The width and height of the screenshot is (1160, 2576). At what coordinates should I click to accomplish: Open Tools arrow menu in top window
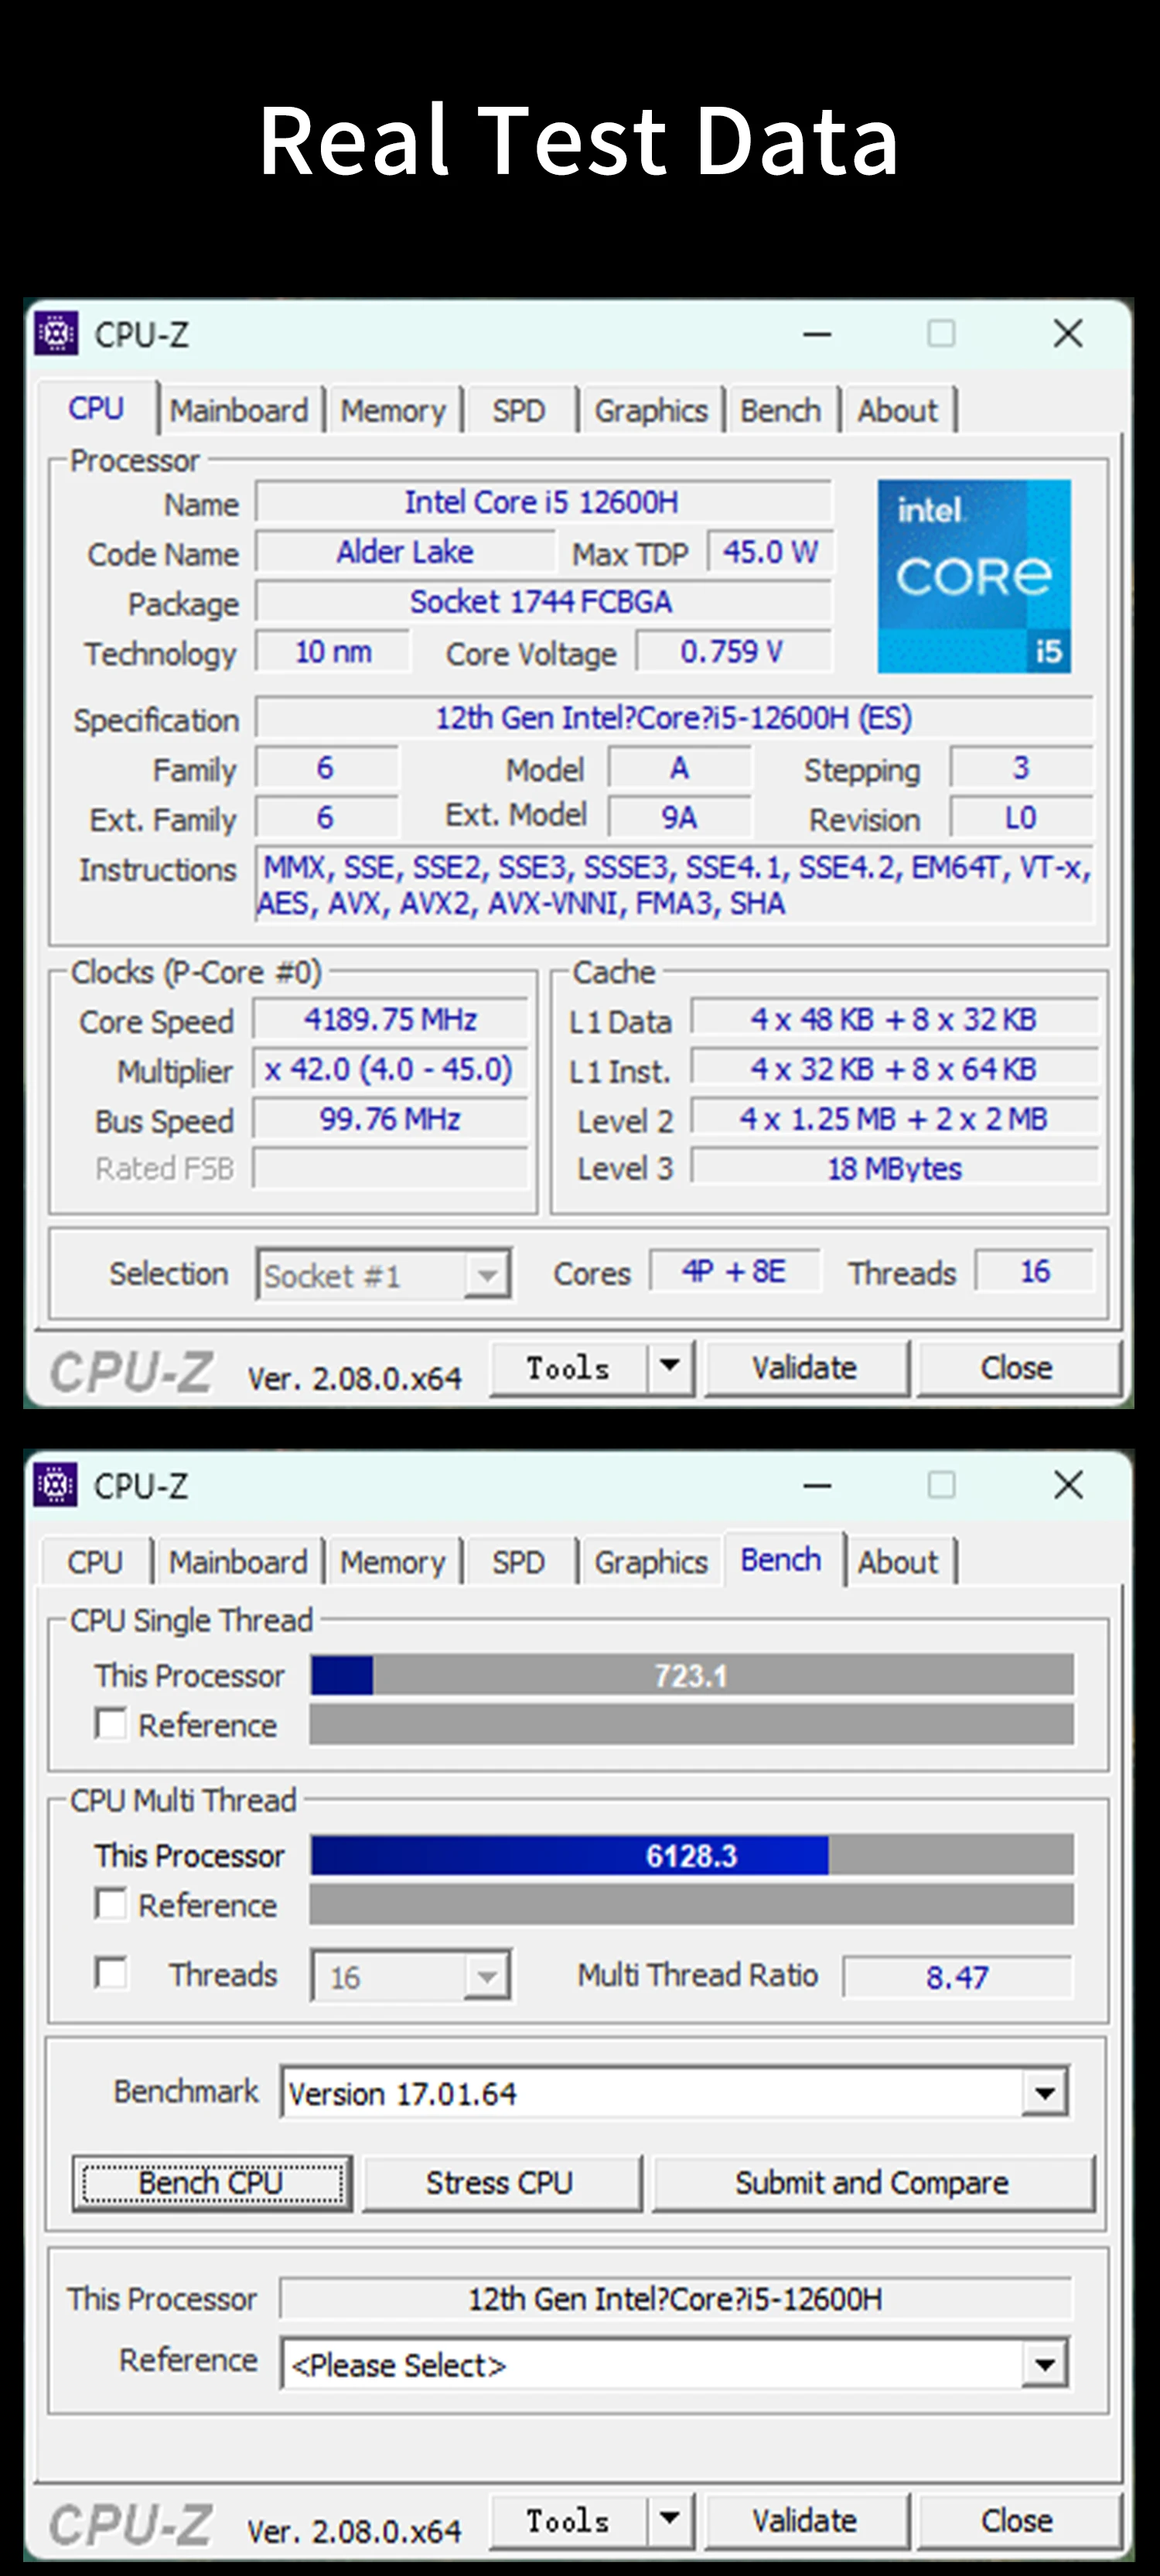(x=670, y=1366)
